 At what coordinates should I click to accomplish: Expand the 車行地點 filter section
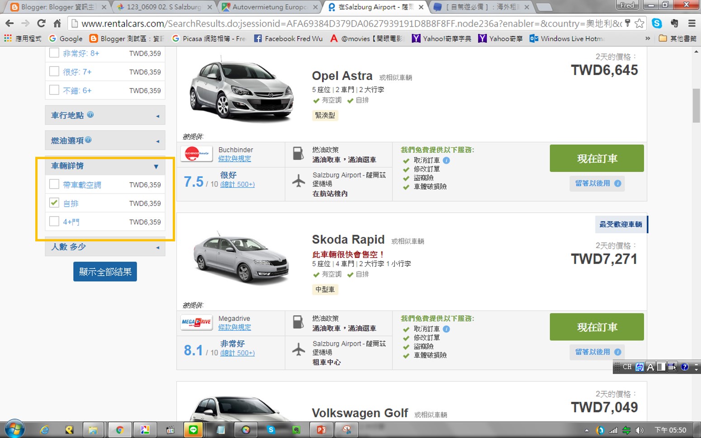click(105, 115)
